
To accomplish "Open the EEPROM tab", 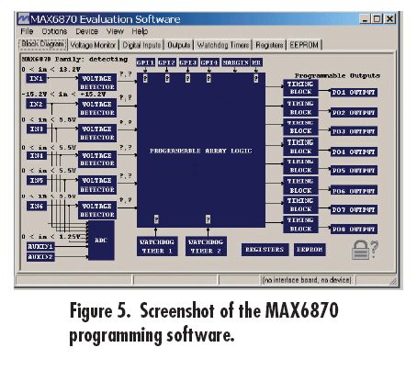I will click(x=304, y=45).
